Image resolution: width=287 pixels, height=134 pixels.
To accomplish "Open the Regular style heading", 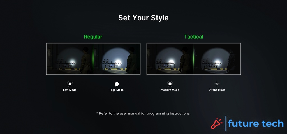I will coord(93,37).
